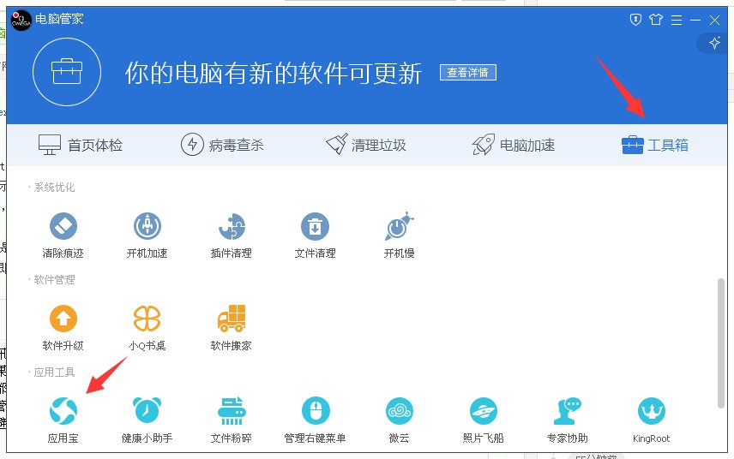Image resolution: width=734 pixels, height=459 pixels.
Task: Launch the 软件升级 tool
Action: [x=63, y=328]
